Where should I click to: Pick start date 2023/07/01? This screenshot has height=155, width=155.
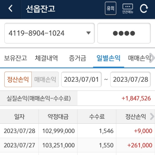pyautogui.click(x=81, y=79)
